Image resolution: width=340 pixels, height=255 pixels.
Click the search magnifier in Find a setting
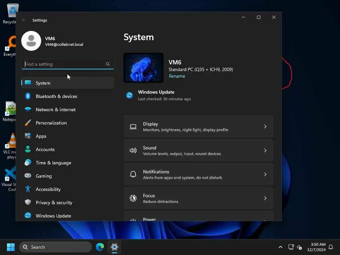pos(108,64)
